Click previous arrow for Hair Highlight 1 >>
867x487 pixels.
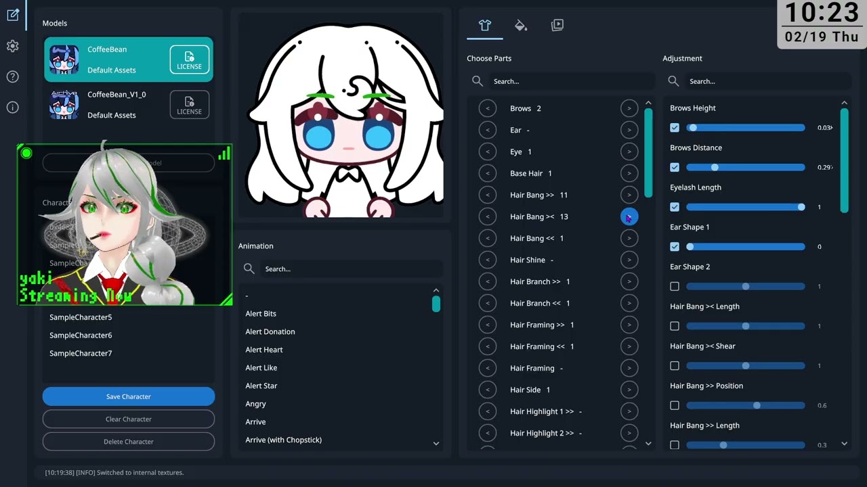[488, 411]
